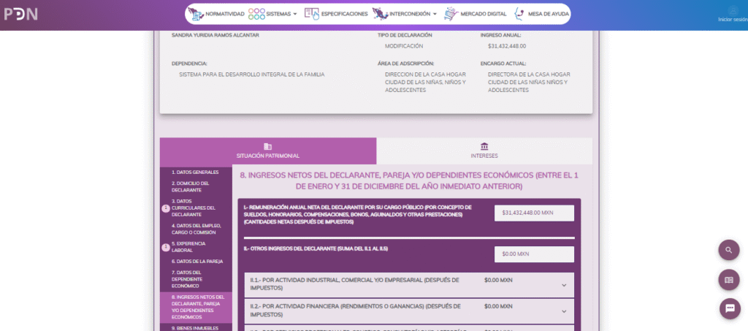Viewport: 748px width, 331px height.
Task: Expand II.1 actividad industrial, comercial row
Action: 563,285
